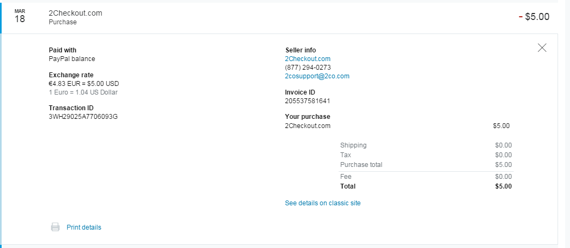Click the MAR 18 date label
This screenshot has height=248, width=570.
click(x=20, y=16)
